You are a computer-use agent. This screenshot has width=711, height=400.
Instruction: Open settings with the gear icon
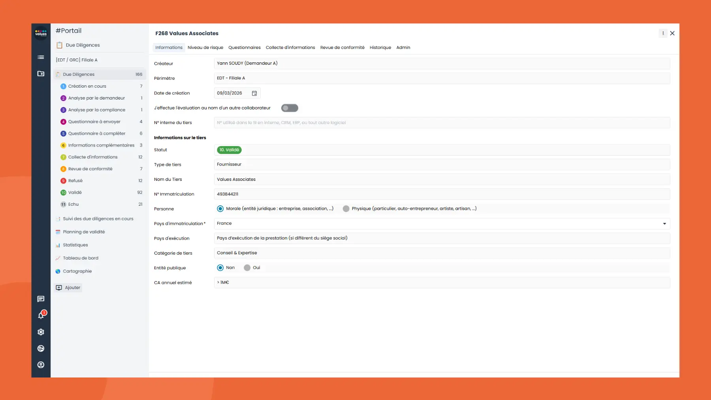(41, 332)
